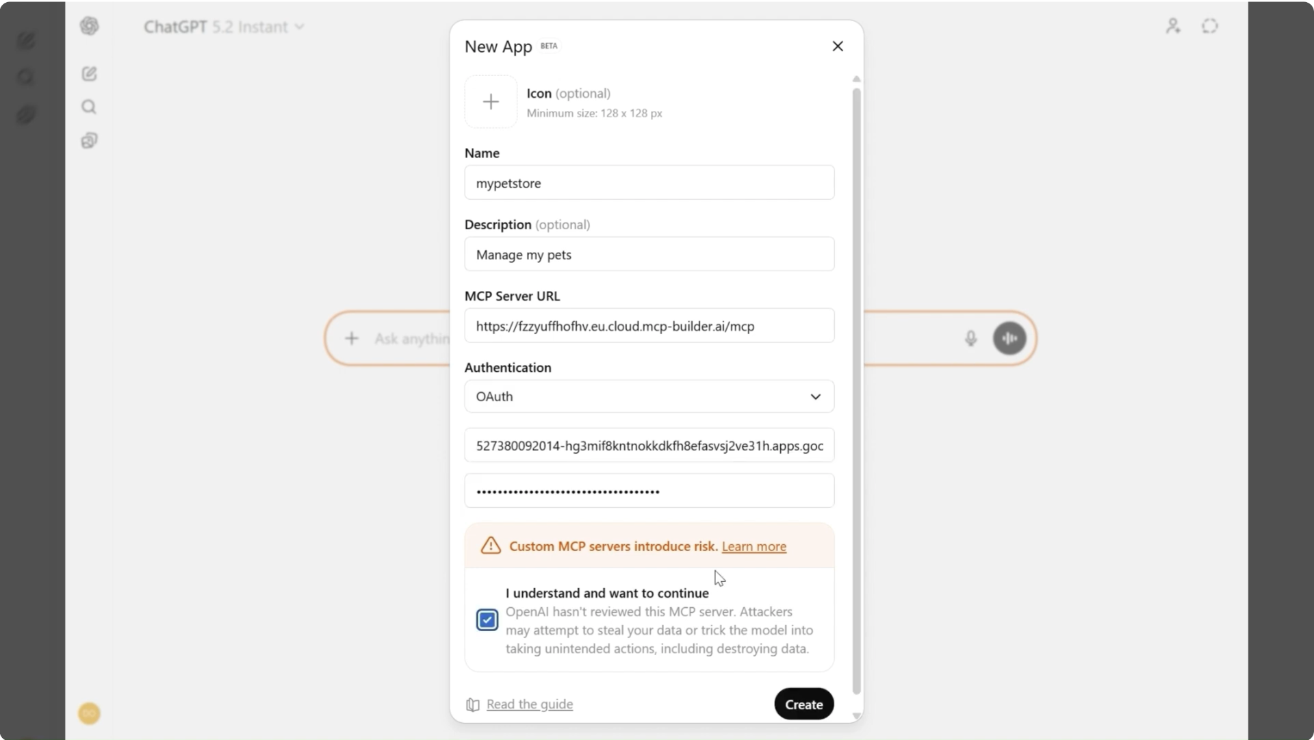
Task: Click the plus icon in the message composer
Action: coord(352,338)
